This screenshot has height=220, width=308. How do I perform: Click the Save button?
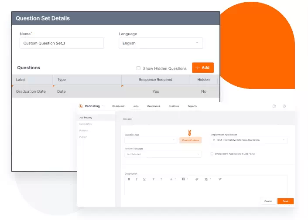tap(285, 201)
